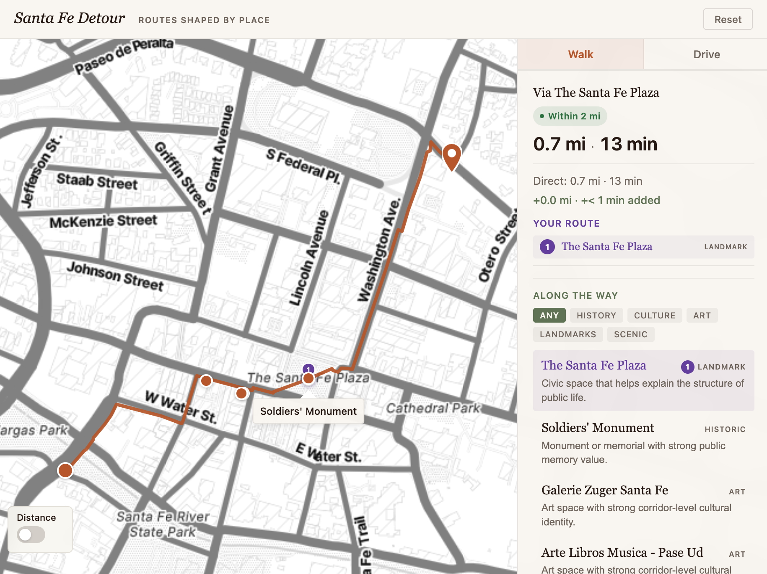Click the waypoint dot on W Water St
This screenshot has height=574, width=767.
pyautogui.click(x=206, y=381)
